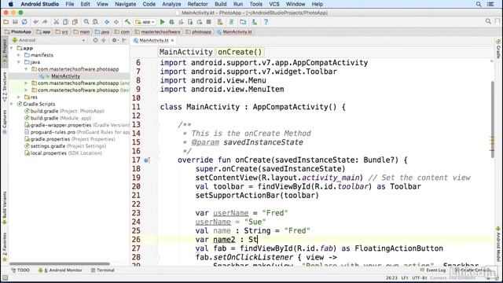Open macOS Spotlight search icon
Screen dimensions: 503x283
click(479, 4)
